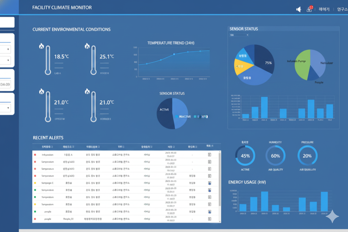This screenshot has height=232, width=348.
Task: Open document icon in Peuple_23 alert row
Action: click(209, 219)
